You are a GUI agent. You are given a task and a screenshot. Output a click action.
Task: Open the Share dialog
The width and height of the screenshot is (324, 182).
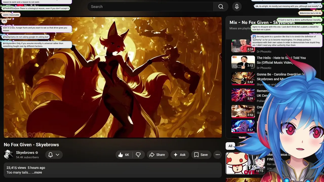coord(157,155)
